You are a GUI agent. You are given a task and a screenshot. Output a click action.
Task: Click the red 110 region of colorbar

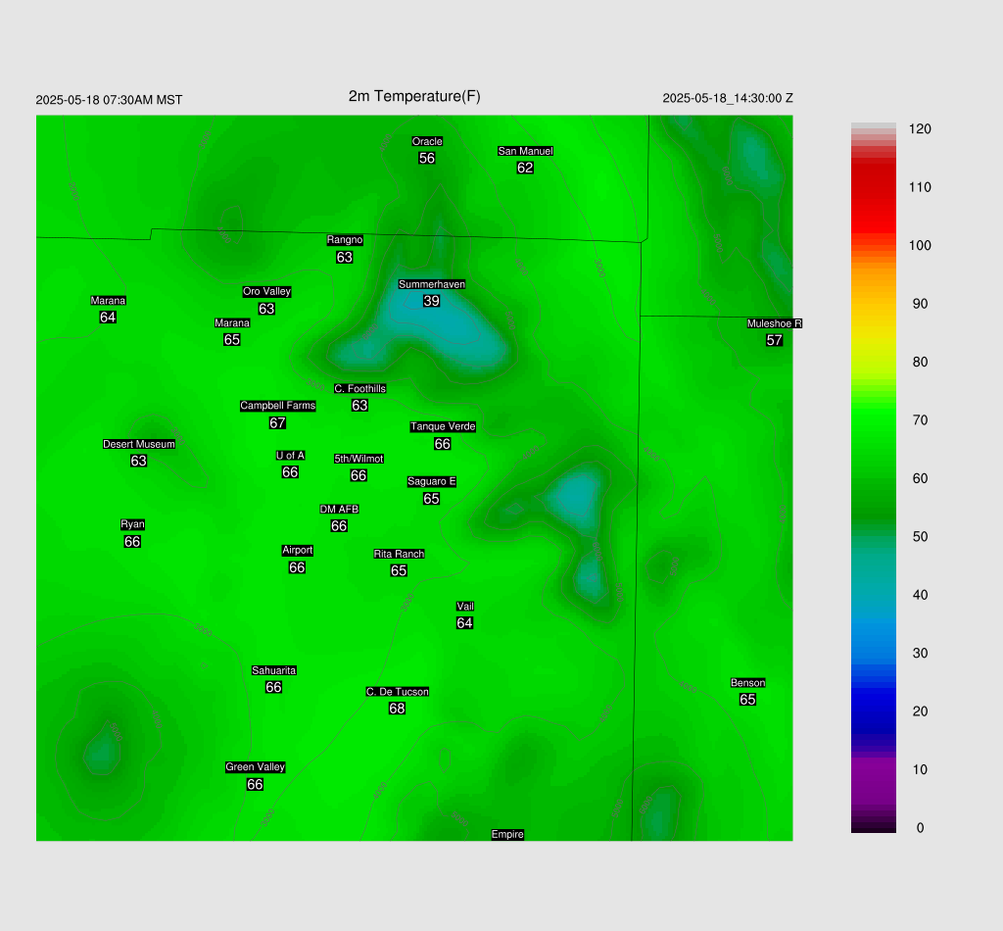(x=873, y=187)
